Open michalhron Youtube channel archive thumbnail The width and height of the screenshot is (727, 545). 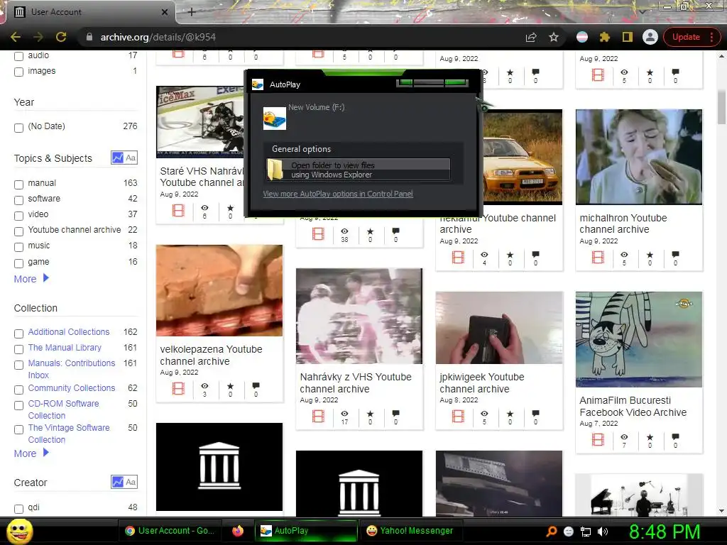(x=639, y=157)
